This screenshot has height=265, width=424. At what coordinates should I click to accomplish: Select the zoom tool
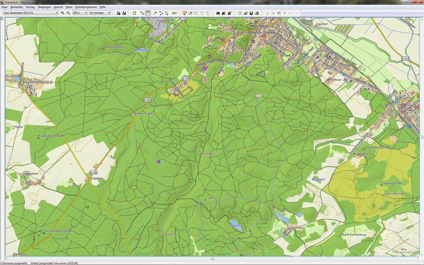(x=142, y=13)
